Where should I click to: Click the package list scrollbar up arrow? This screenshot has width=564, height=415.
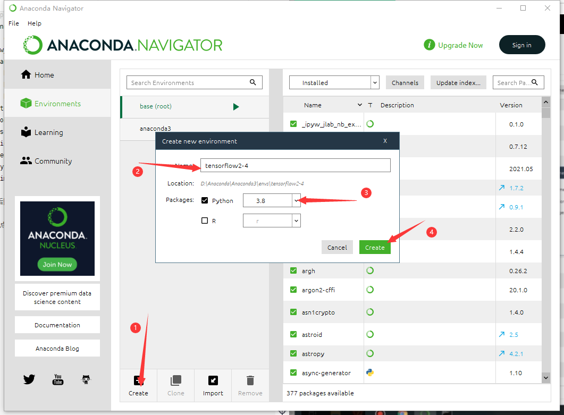pyautogui.click(x=545, y=102)
